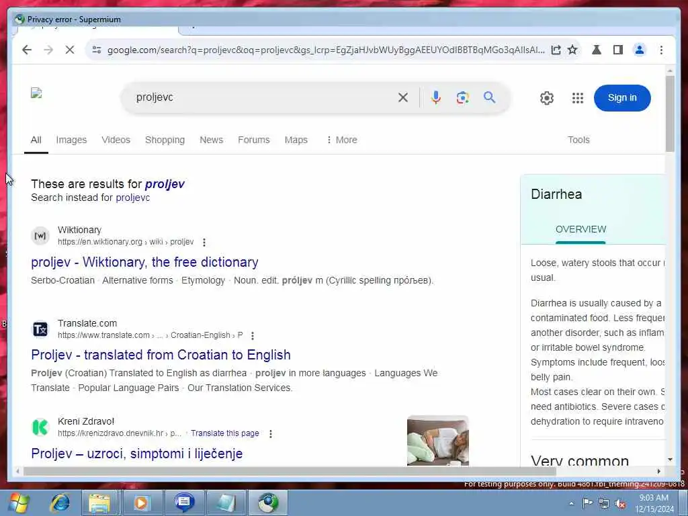Image resolution: width=688 pixels, height=516 pixels.
Task: Open the browser profile avatar
Action: click(x=640, y=50)
